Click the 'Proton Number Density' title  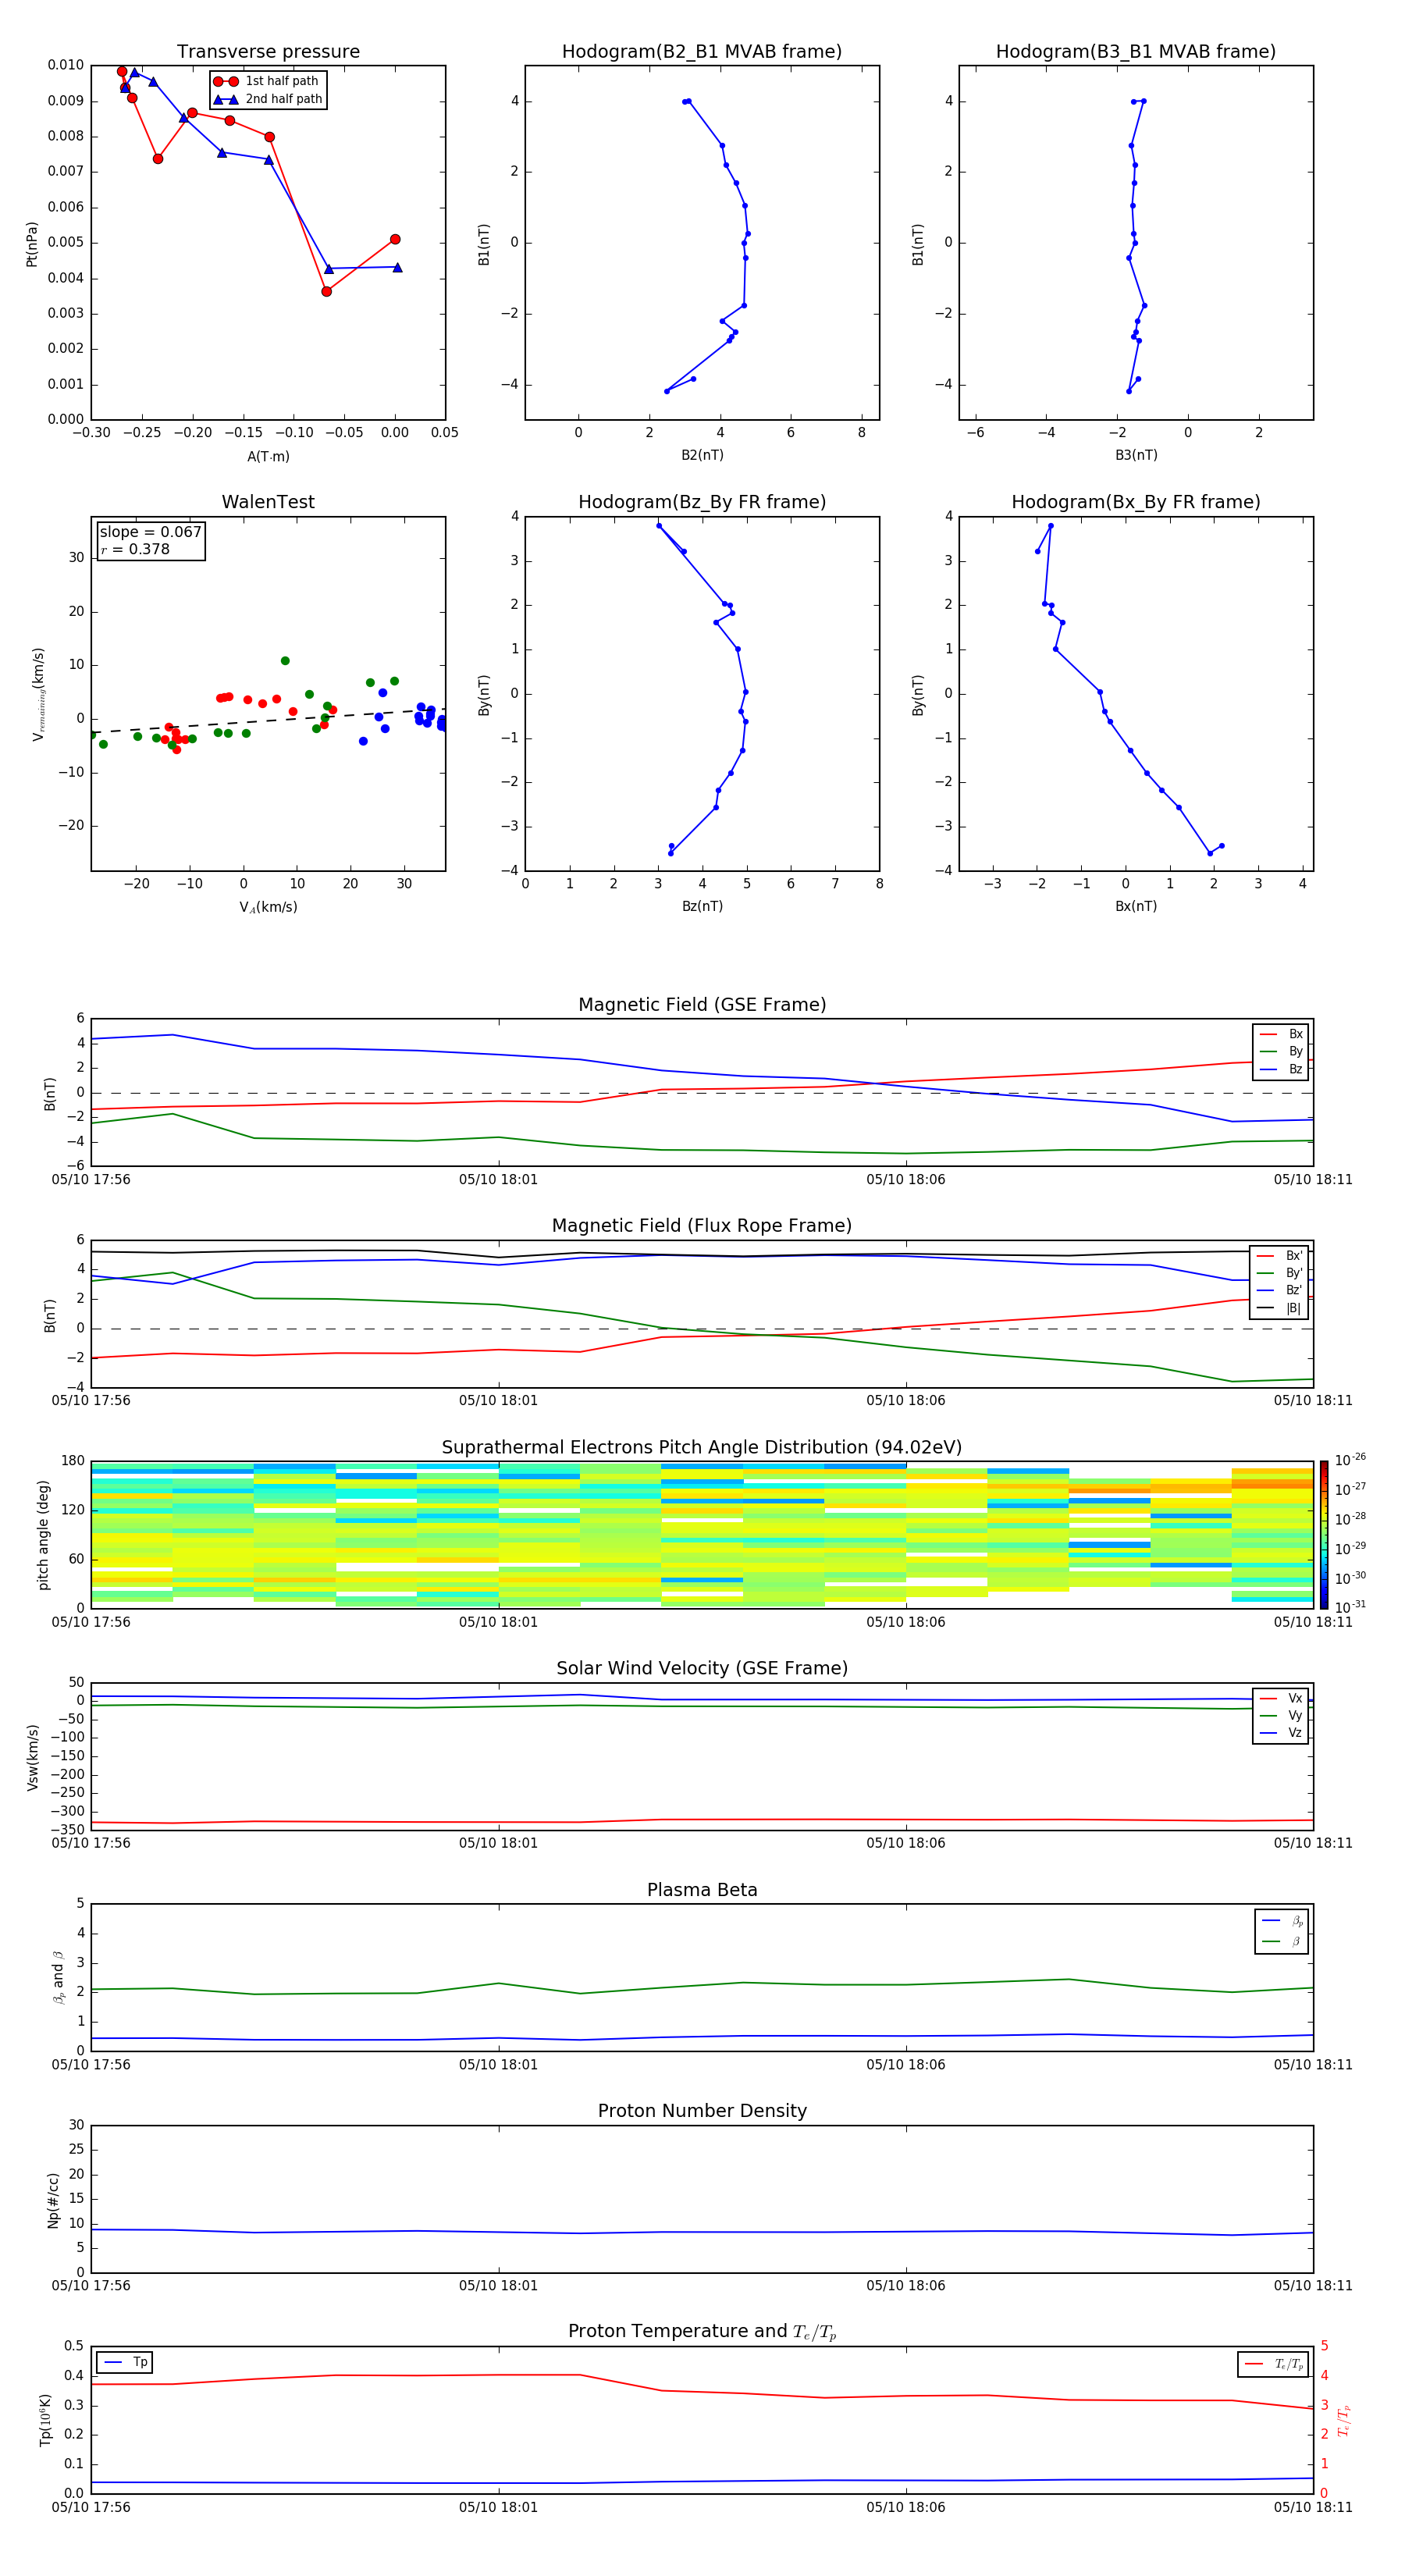point(702,2111)
